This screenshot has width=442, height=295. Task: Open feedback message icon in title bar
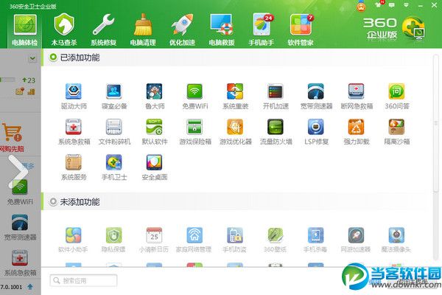392,5
